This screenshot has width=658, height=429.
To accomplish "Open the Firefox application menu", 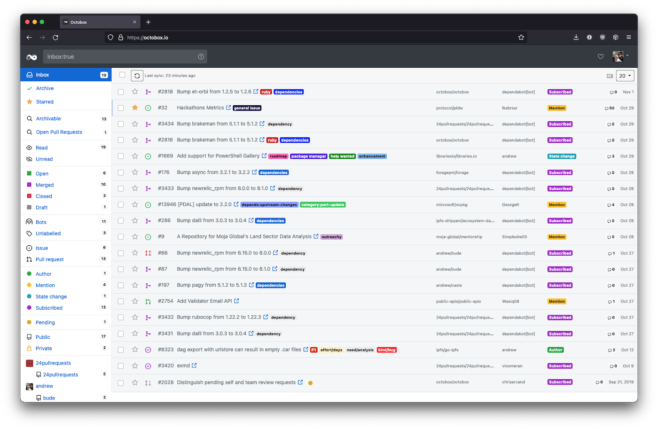I will click(x=629, y=37).
